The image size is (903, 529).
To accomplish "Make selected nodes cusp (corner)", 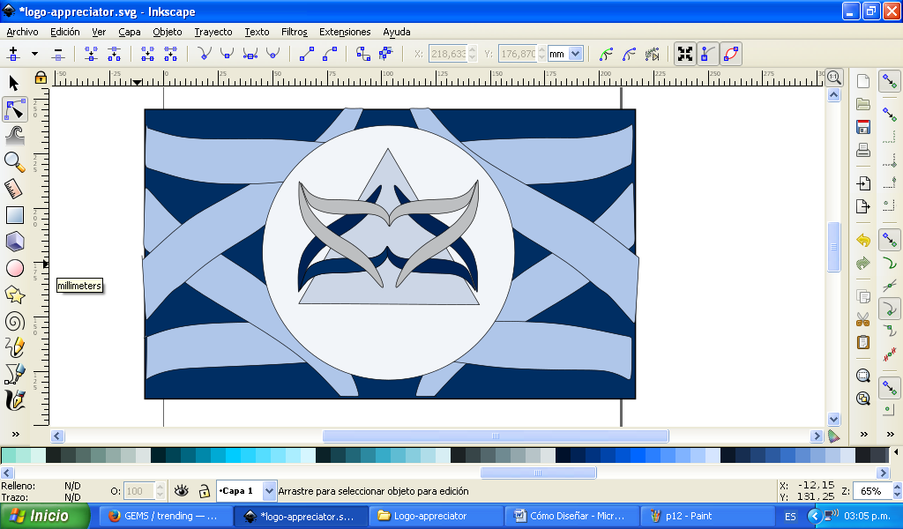I will 204,54.
